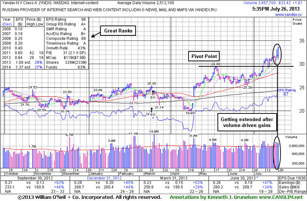Click the September 30, 2012 quarter heading
Screen dimensions: 307x201
[35, 178]
